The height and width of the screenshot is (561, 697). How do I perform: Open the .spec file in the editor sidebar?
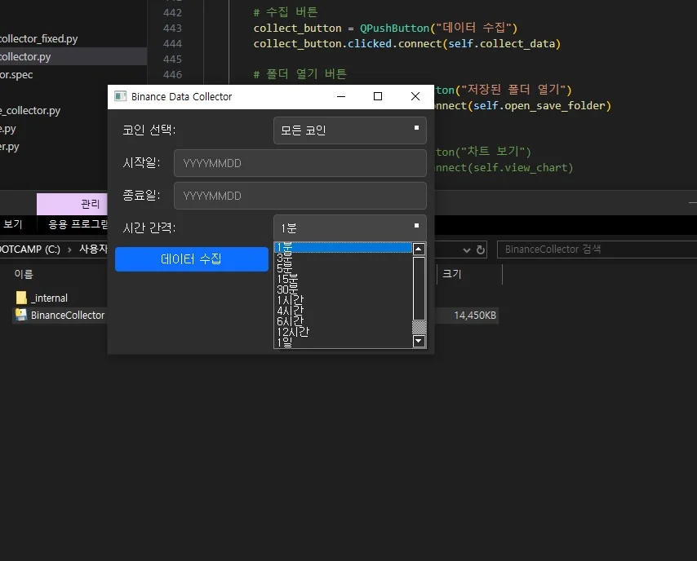tap(16, 75)
